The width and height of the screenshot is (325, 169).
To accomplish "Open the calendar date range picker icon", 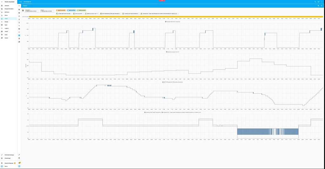I will coord(23,10).
